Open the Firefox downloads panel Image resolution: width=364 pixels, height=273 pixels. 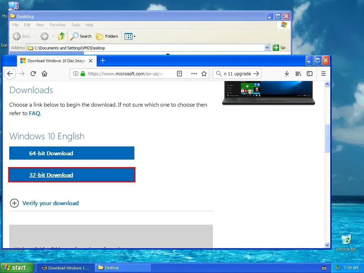[x=287, y=74]
